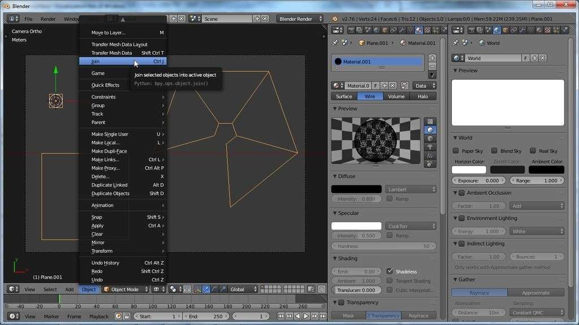The width and height of the screenshot is (579, 325).
Task: Select the monkey preview type icon
Action: (x=430, y=147)
